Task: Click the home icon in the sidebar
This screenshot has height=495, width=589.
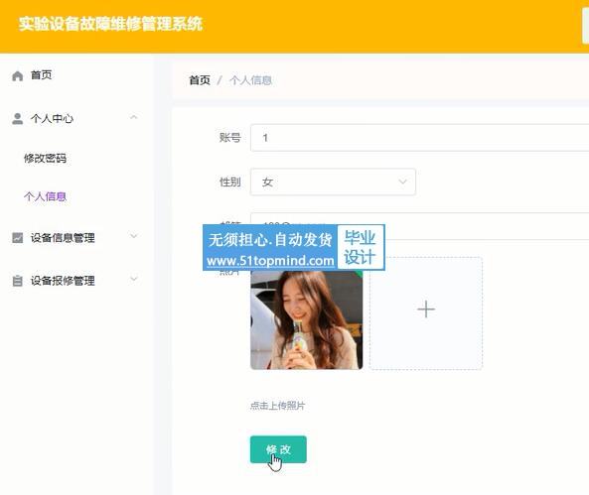Action: pyautogui.click(x=17, y=75)
